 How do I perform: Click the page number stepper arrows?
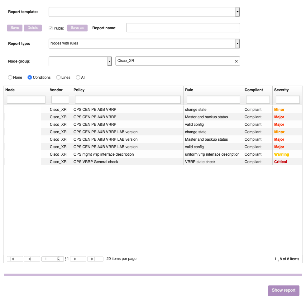coord(59,259)
